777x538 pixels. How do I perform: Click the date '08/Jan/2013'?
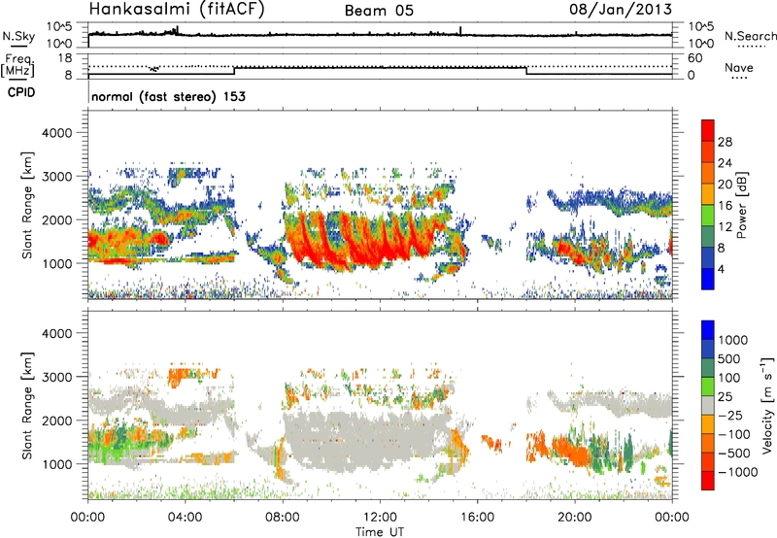tap(621, 10)
